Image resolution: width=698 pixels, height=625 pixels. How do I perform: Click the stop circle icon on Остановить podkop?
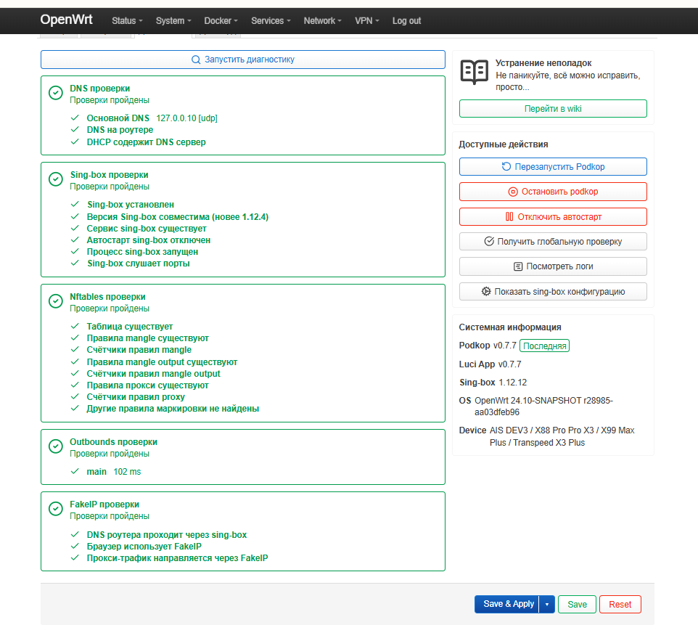pos(513,192)
